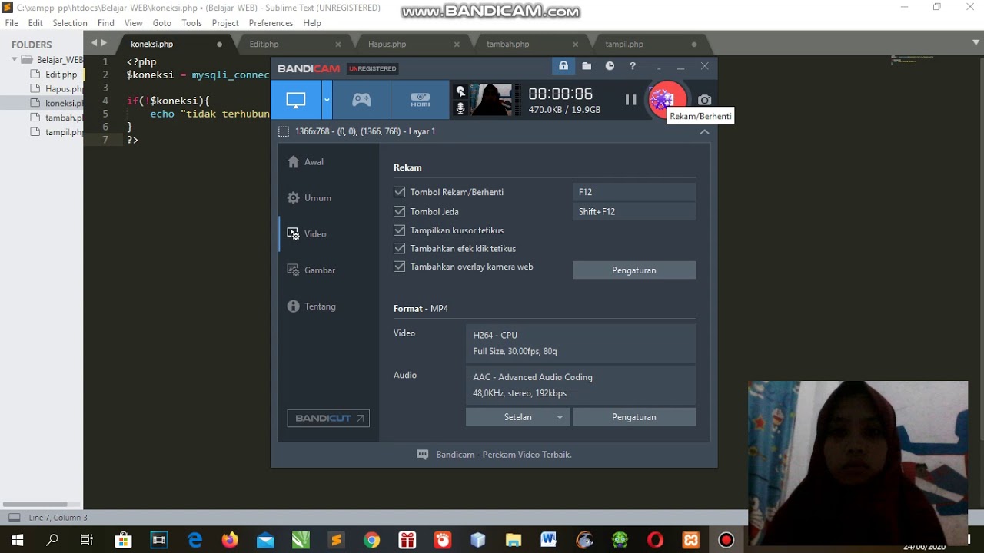Click the Sublime Text minimap
This screenshot has width=984, height=553.
(915, 59)
